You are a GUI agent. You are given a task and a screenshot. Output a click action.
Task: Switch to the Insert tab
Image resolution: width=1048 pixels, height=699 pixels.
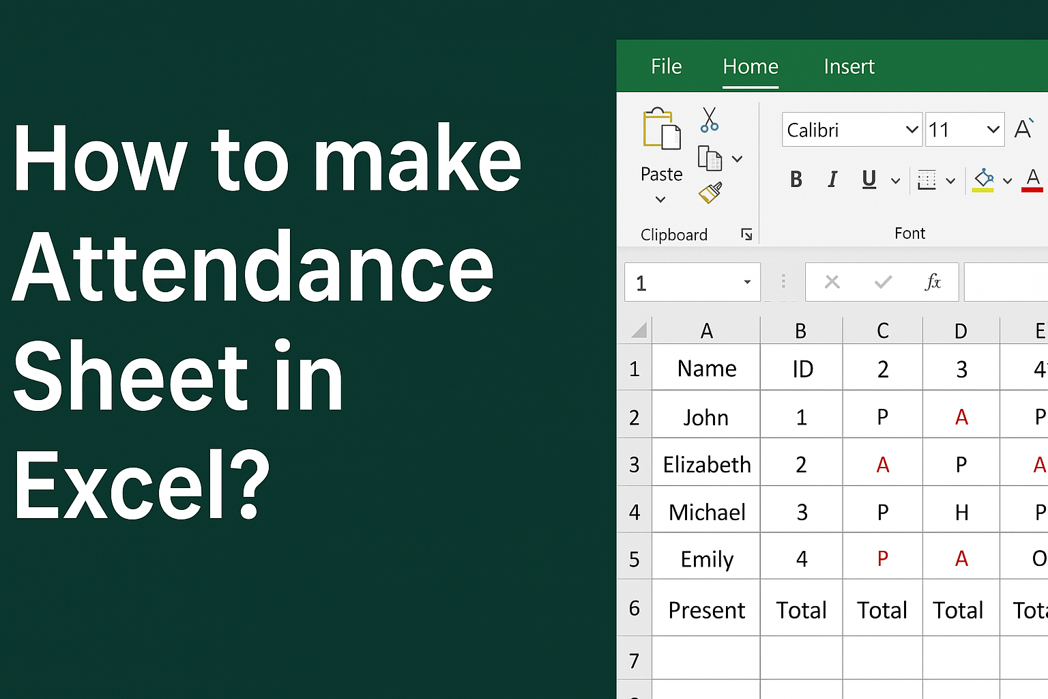[848, 66]
